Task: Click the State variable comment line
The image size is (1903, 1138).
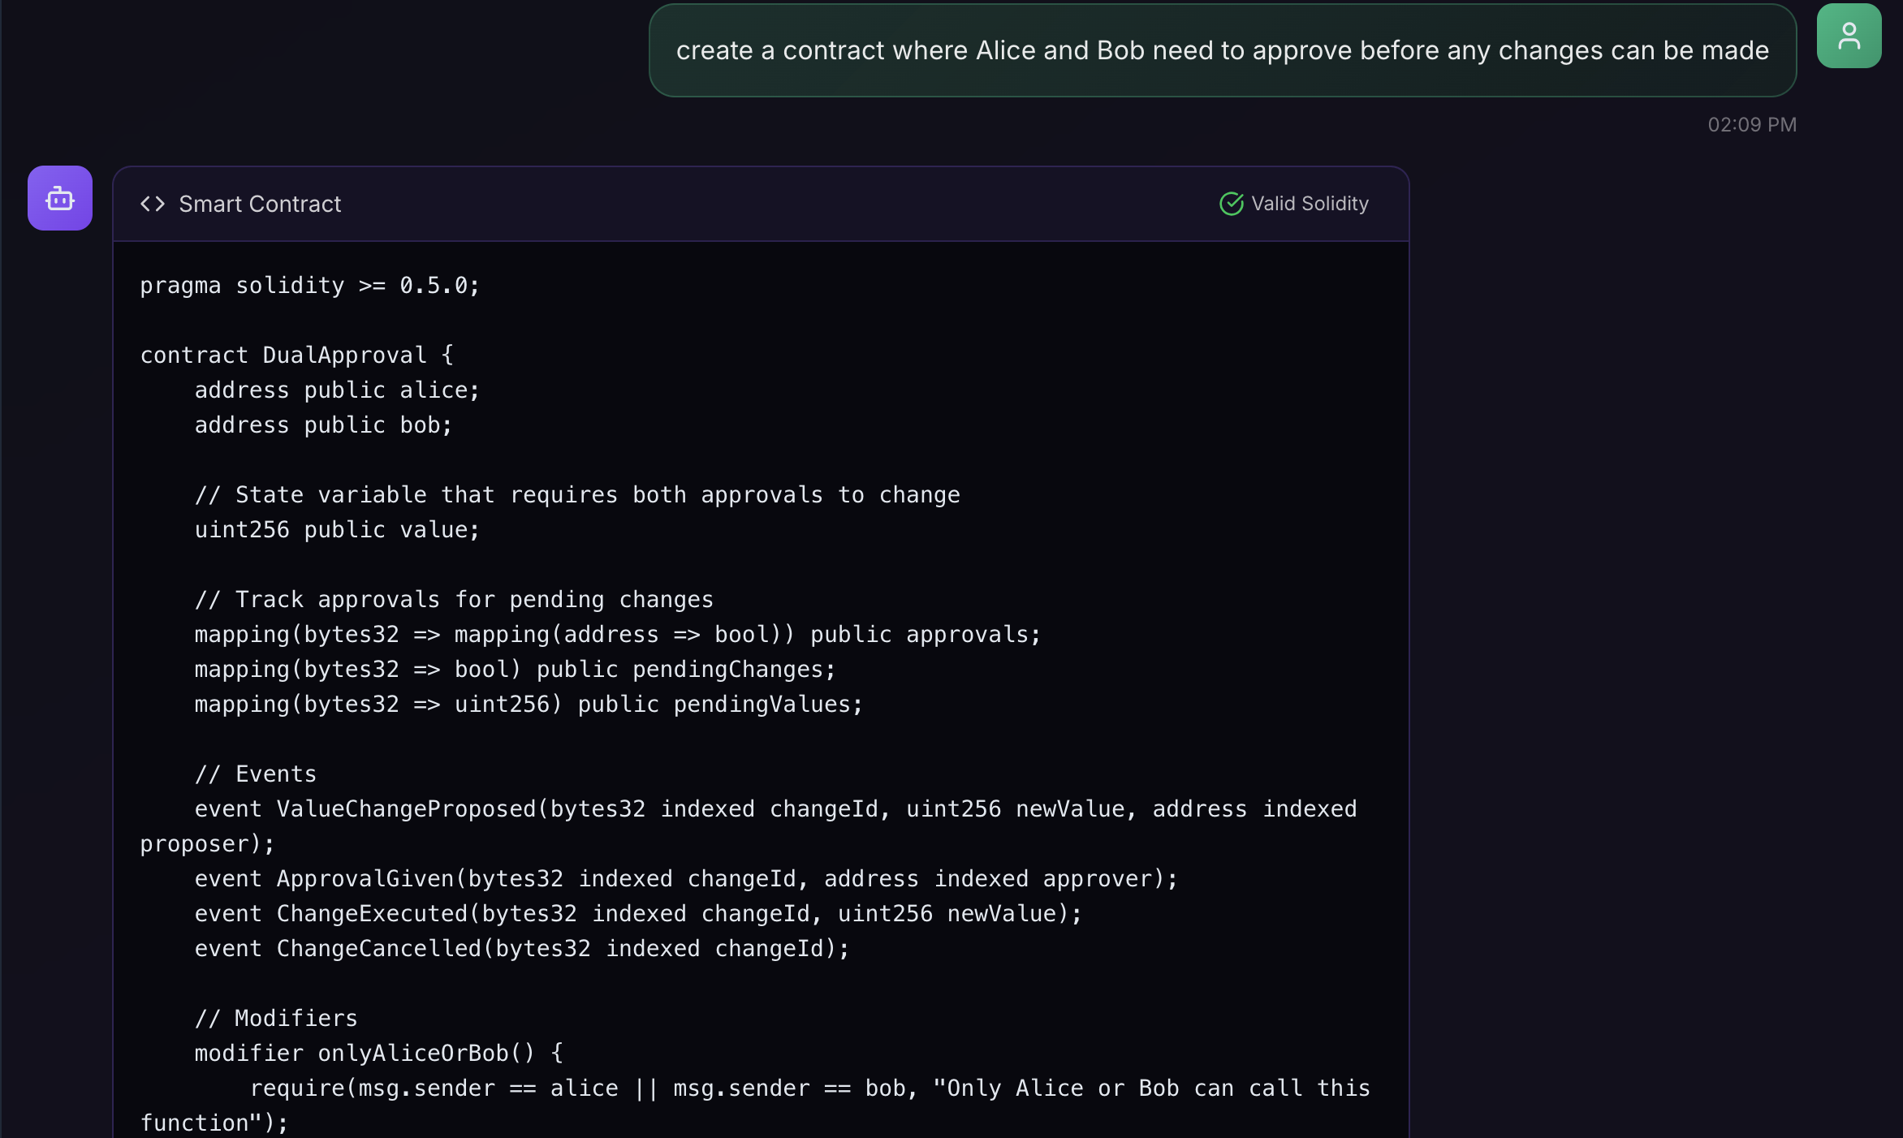Action: (x=577, y=495)
